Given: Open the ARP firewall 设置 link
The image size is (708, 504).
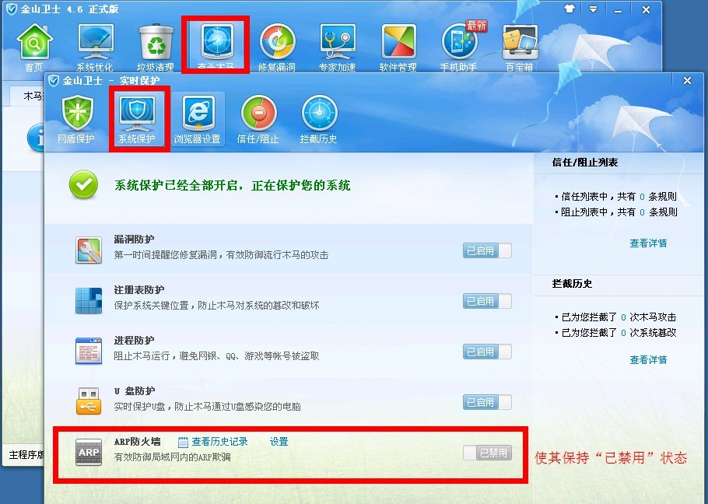Looking at the screenshot, I should (279, 442).
